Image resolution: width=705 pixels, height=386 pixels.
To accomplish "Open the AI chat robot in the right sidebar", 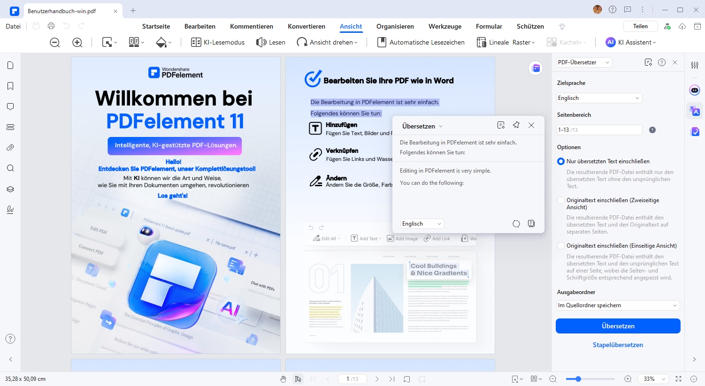I will tap(695, 90).
